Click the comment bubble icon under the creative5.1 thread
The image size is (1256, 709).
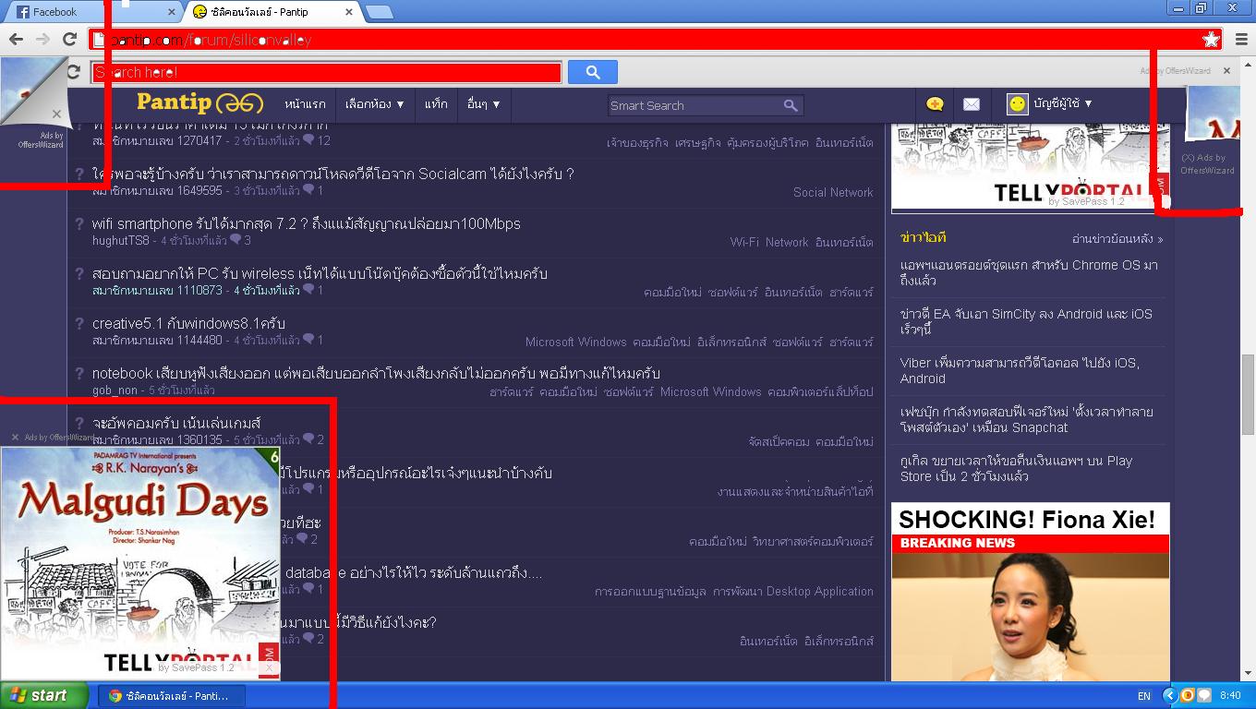(308, 340)
